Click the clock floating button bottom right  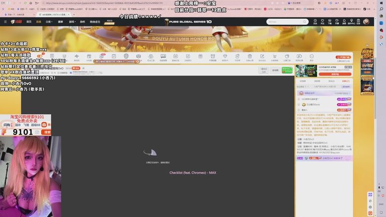point(370,201)
